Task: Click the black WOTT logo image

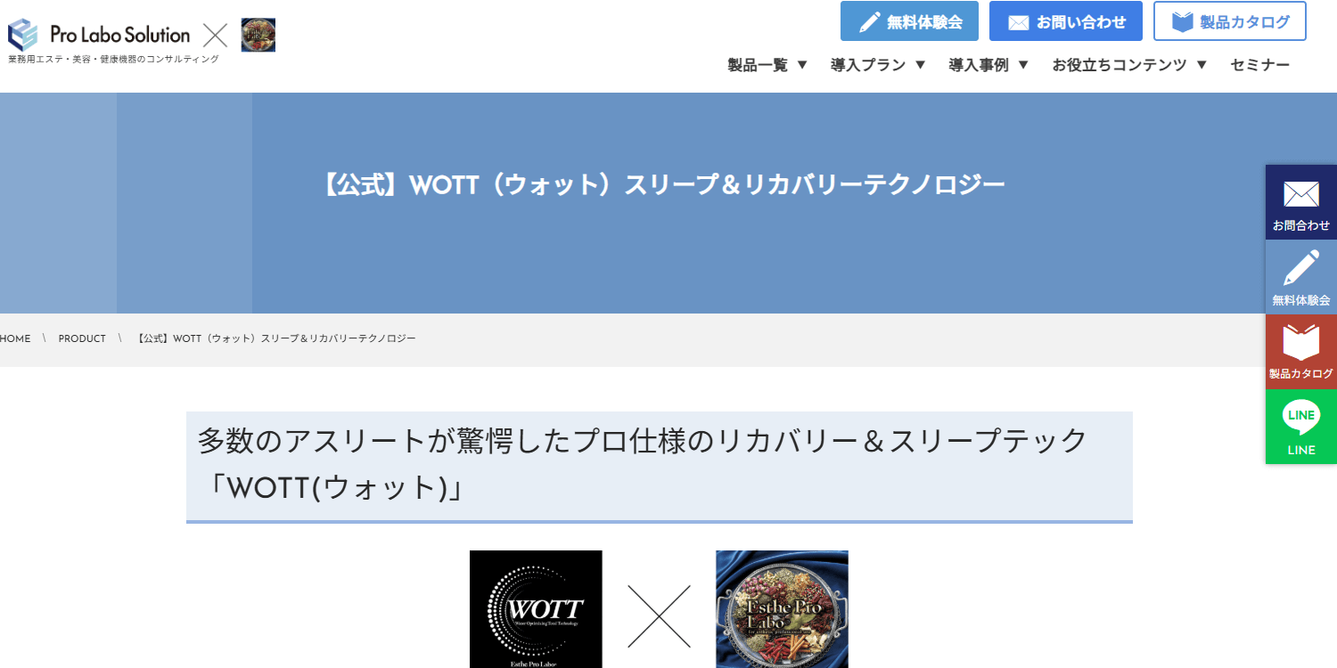Action: (536, 609)
